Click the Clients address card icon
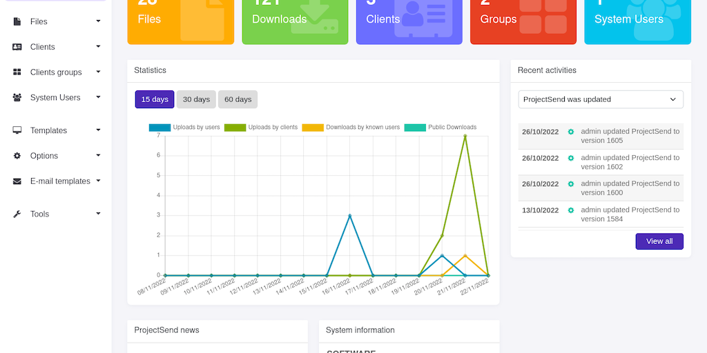The width and height of the screenshot is (707, 353). (x=17, y=47)
